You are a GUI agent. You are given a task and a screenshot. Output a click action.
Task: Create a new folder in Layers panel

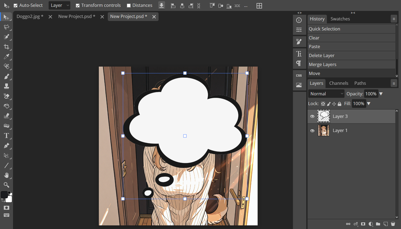pos(378,224)
